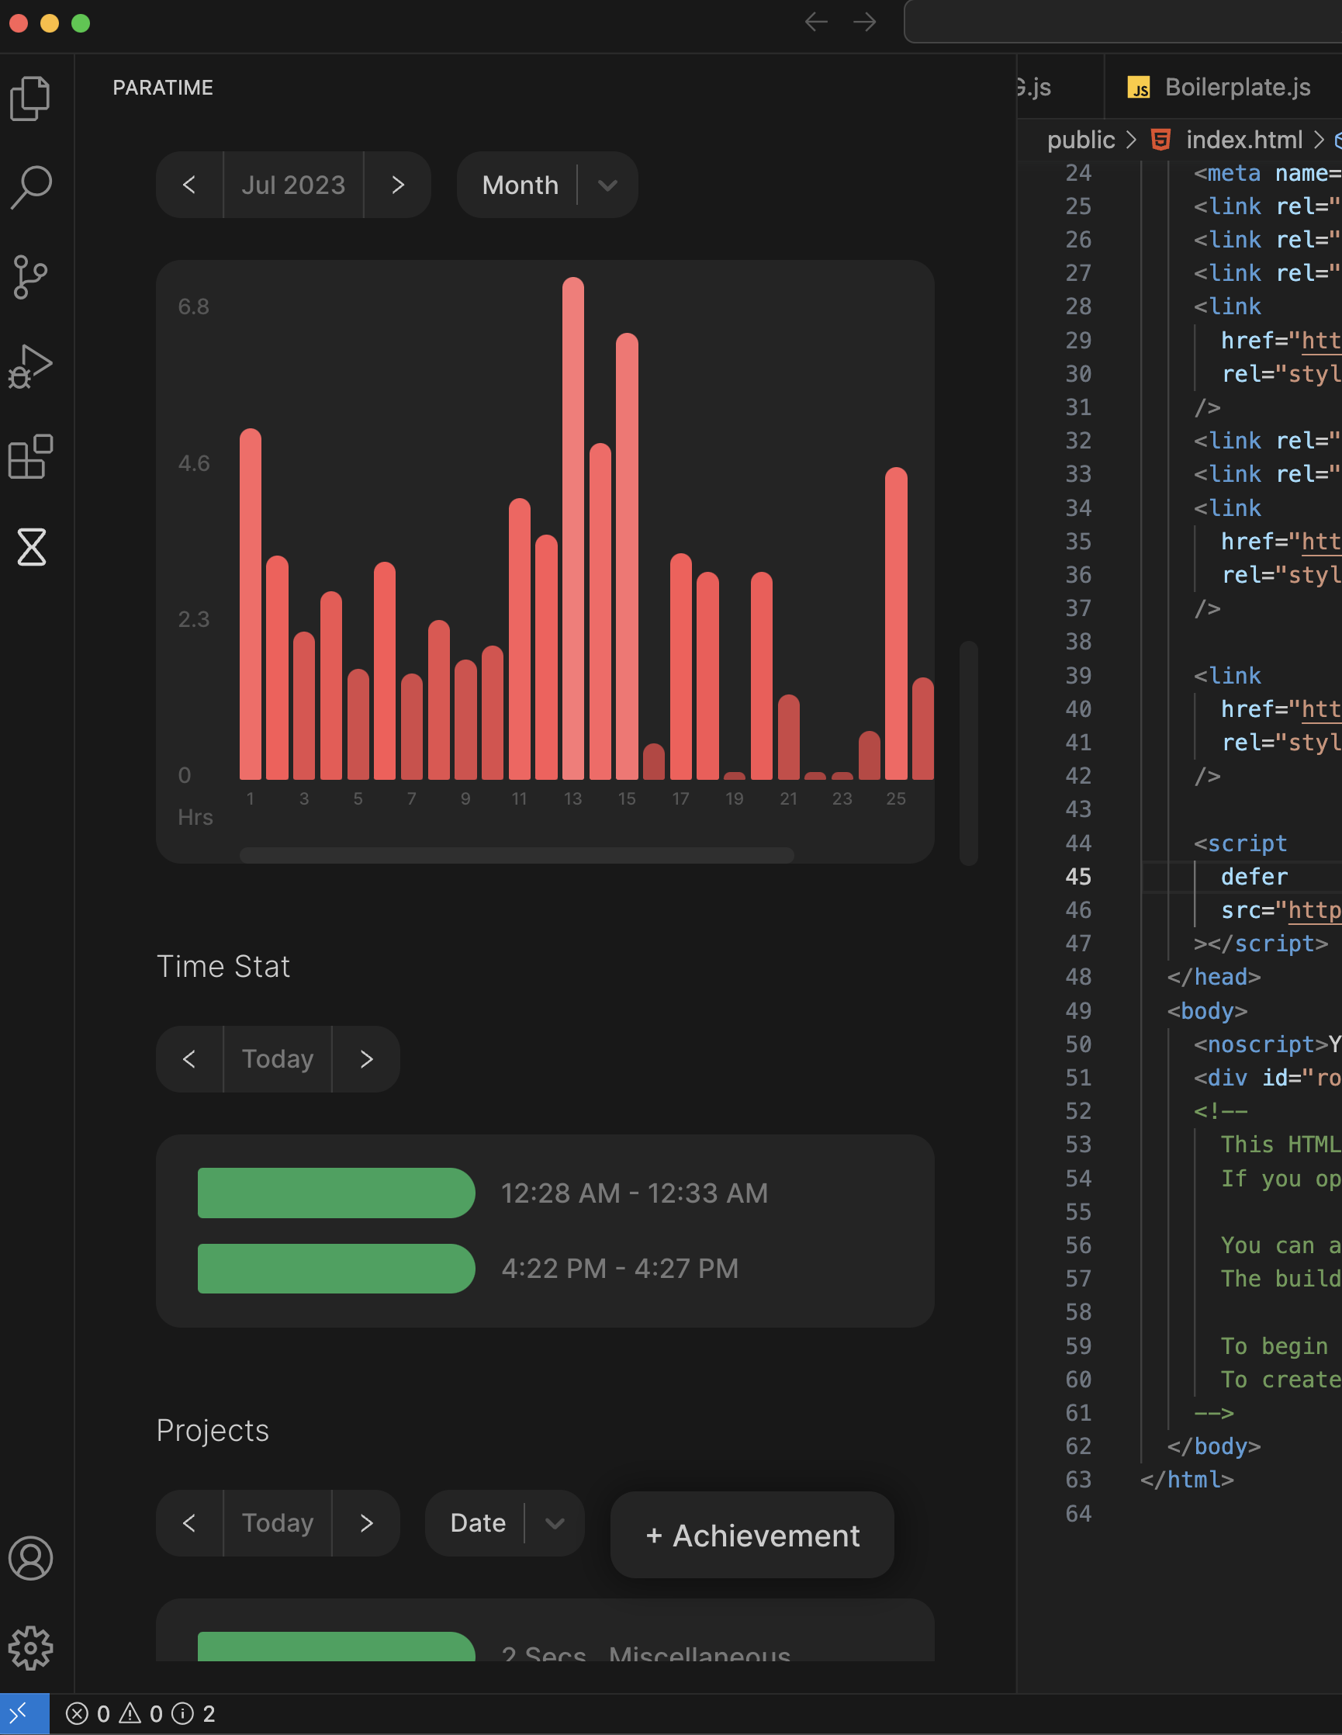Go to the previous month before Jul 2023
Viewport: 1342px width, 1735px height.
pyautogui.click(x=190, y=185)
